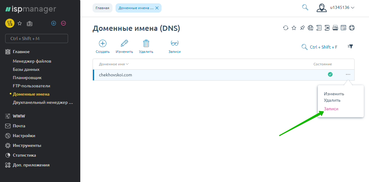
Task: Sort by Доменное имя column
Action: (x=114, y=64)
